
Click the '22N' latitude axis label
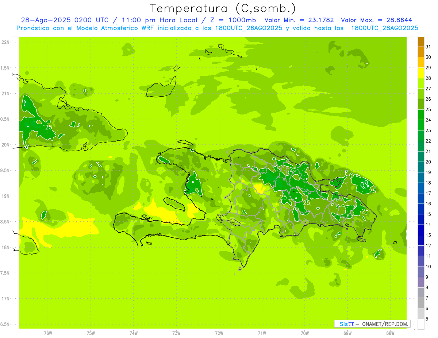point(6,42)
